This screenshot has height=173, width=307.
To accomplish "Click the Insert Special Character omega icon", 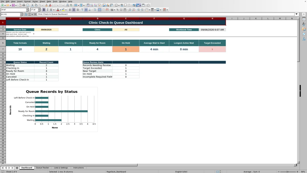I will pyautogui.click(x=116, y=5).
